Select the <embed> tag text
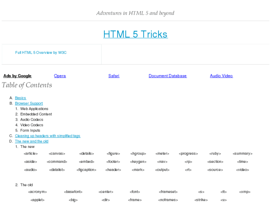Screen dimensions: 271x203 (86, 162)
